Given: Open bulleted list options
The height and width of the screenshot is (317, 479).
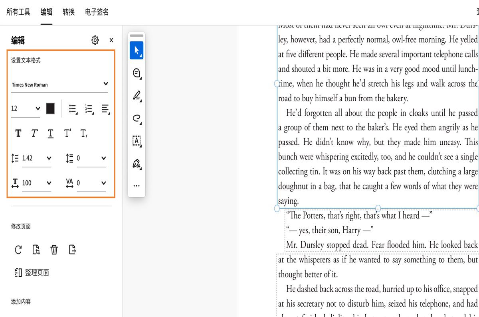Looking at the screenshot, I should coord(73,109).
